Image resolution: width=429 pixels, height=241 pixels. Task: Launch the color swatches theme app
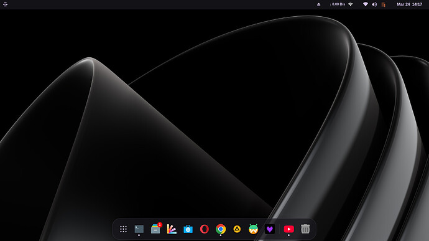(x=172, y=229)
